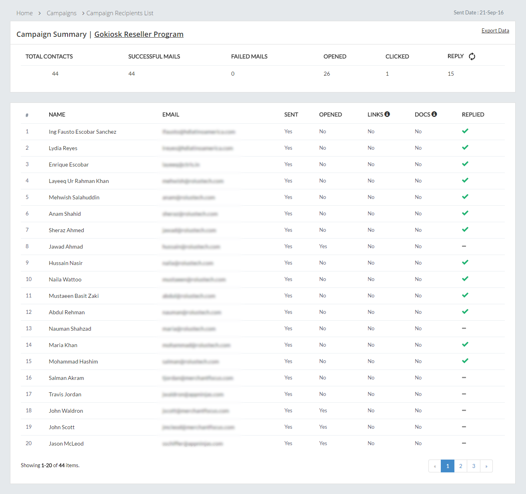Go to the previous page arrow
Screen dimensions: 526x494
pos(435,466)
